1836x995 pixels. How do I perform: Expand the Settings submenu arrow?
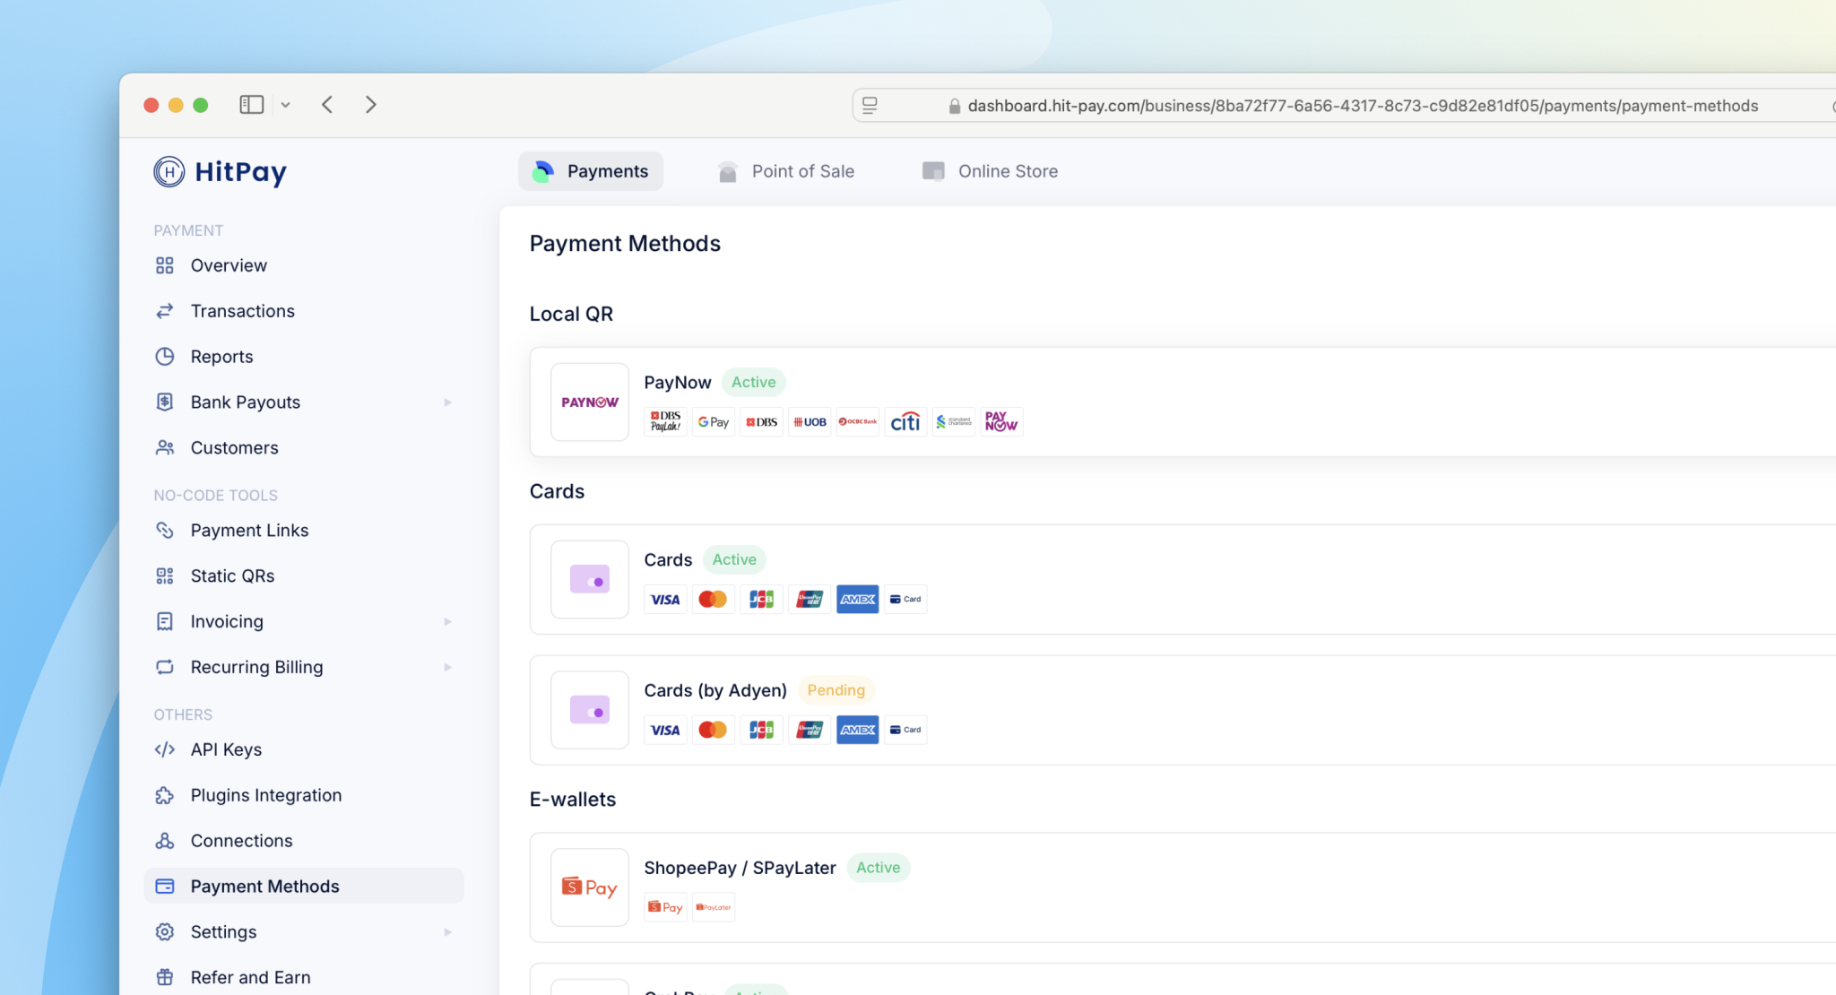tap(447, 932)
